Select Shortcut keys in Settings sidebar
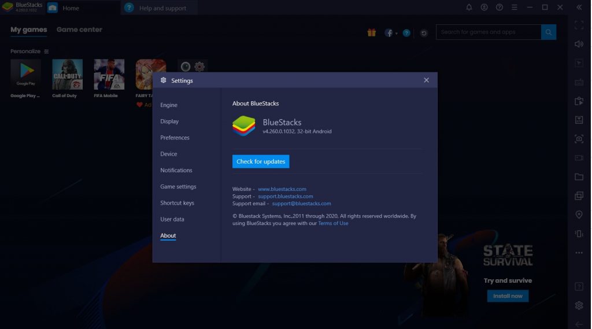Viewport: 592px width, 329px height. coord(177,203)
